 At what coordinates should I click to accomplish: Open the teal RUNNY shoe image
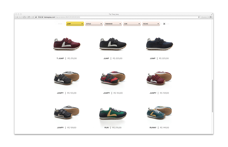[x=159, y=113]
